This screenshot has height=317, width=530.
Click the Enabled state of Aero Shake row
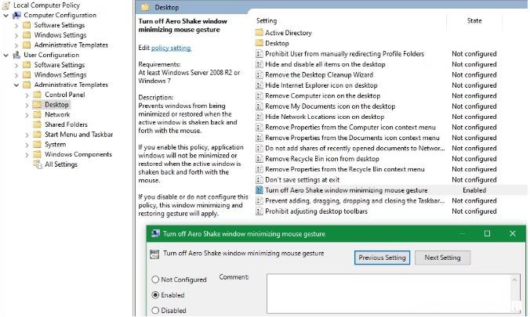click(x=474, y=190)
